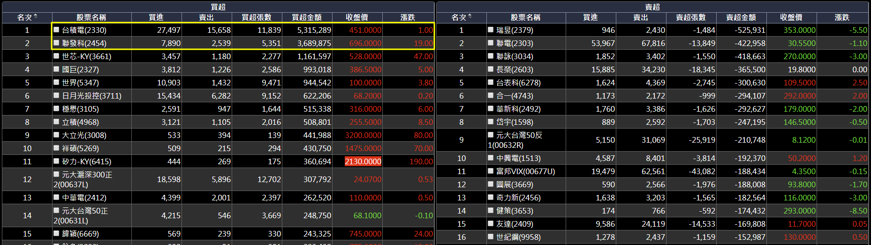Select the 緯穎(6669) checkbox
This screenshot has width=871, height=245.
[x=56, y=233]
